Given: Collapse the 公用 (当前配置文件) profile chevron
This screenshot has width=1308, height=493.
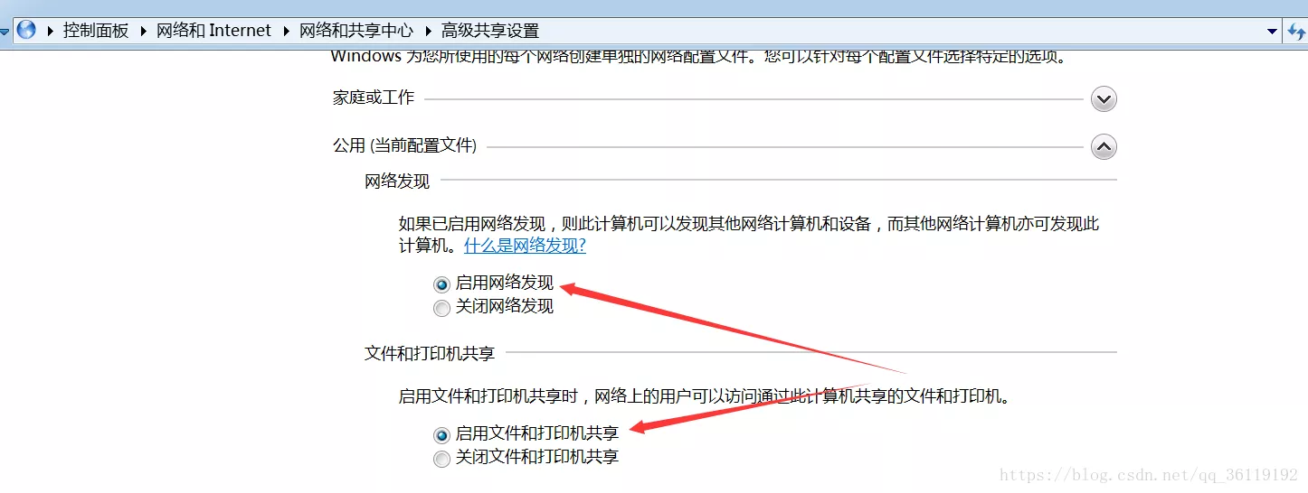Looking at the screenshot, I should [1104, 146].
